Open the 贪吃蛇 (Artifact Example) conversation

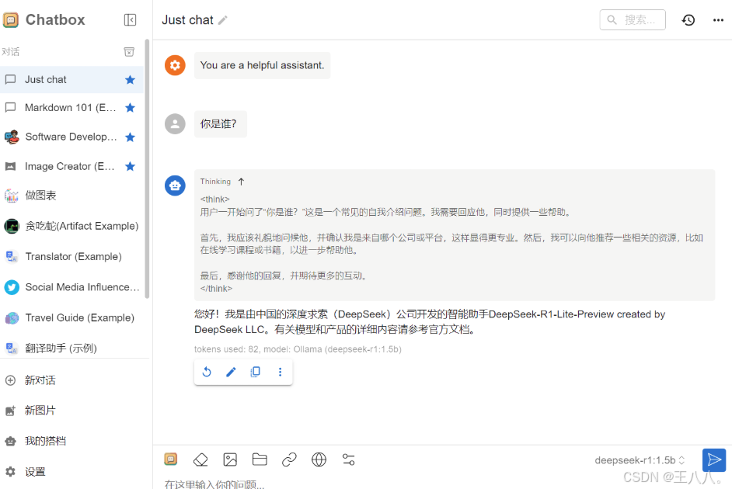72,226
